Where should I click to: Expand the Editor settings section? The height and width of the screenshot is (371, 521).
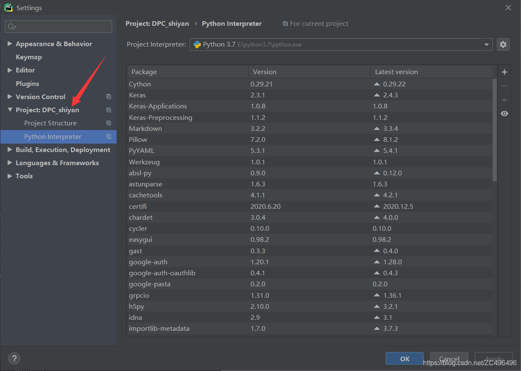tap(10, 70)
